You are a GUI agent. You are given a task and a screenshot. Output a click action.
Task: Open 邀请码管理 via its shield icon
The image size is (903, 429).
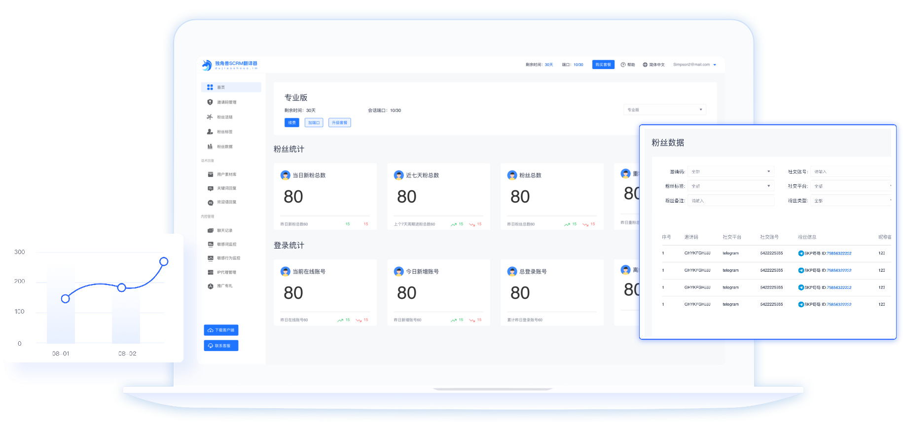point(210,102)
